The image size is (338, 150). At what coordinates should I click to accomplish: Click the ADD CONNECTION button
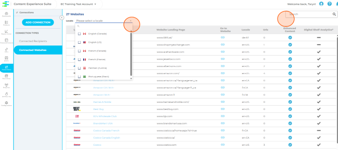pyautogui.click(x=38, y=22)
